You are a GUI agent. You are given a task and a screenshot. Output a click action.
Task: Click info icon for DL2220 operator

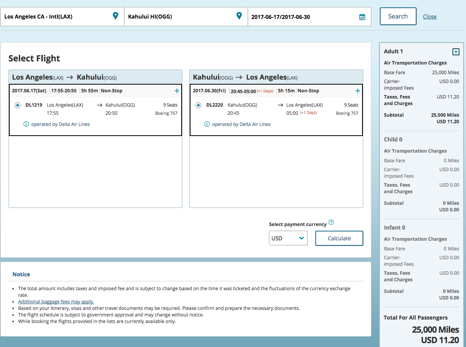click(x=207, y=124)
